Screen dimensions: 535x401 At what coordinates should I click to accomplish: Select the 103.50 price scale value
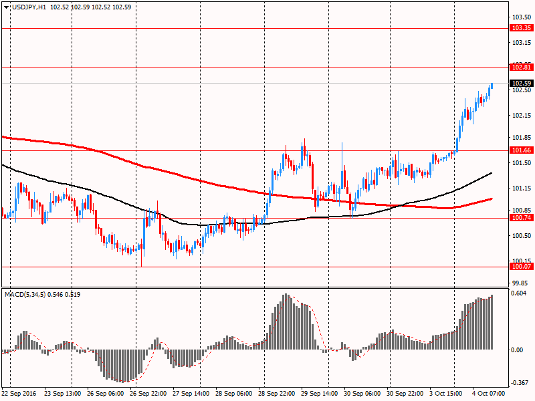click(x=522, y=17)
